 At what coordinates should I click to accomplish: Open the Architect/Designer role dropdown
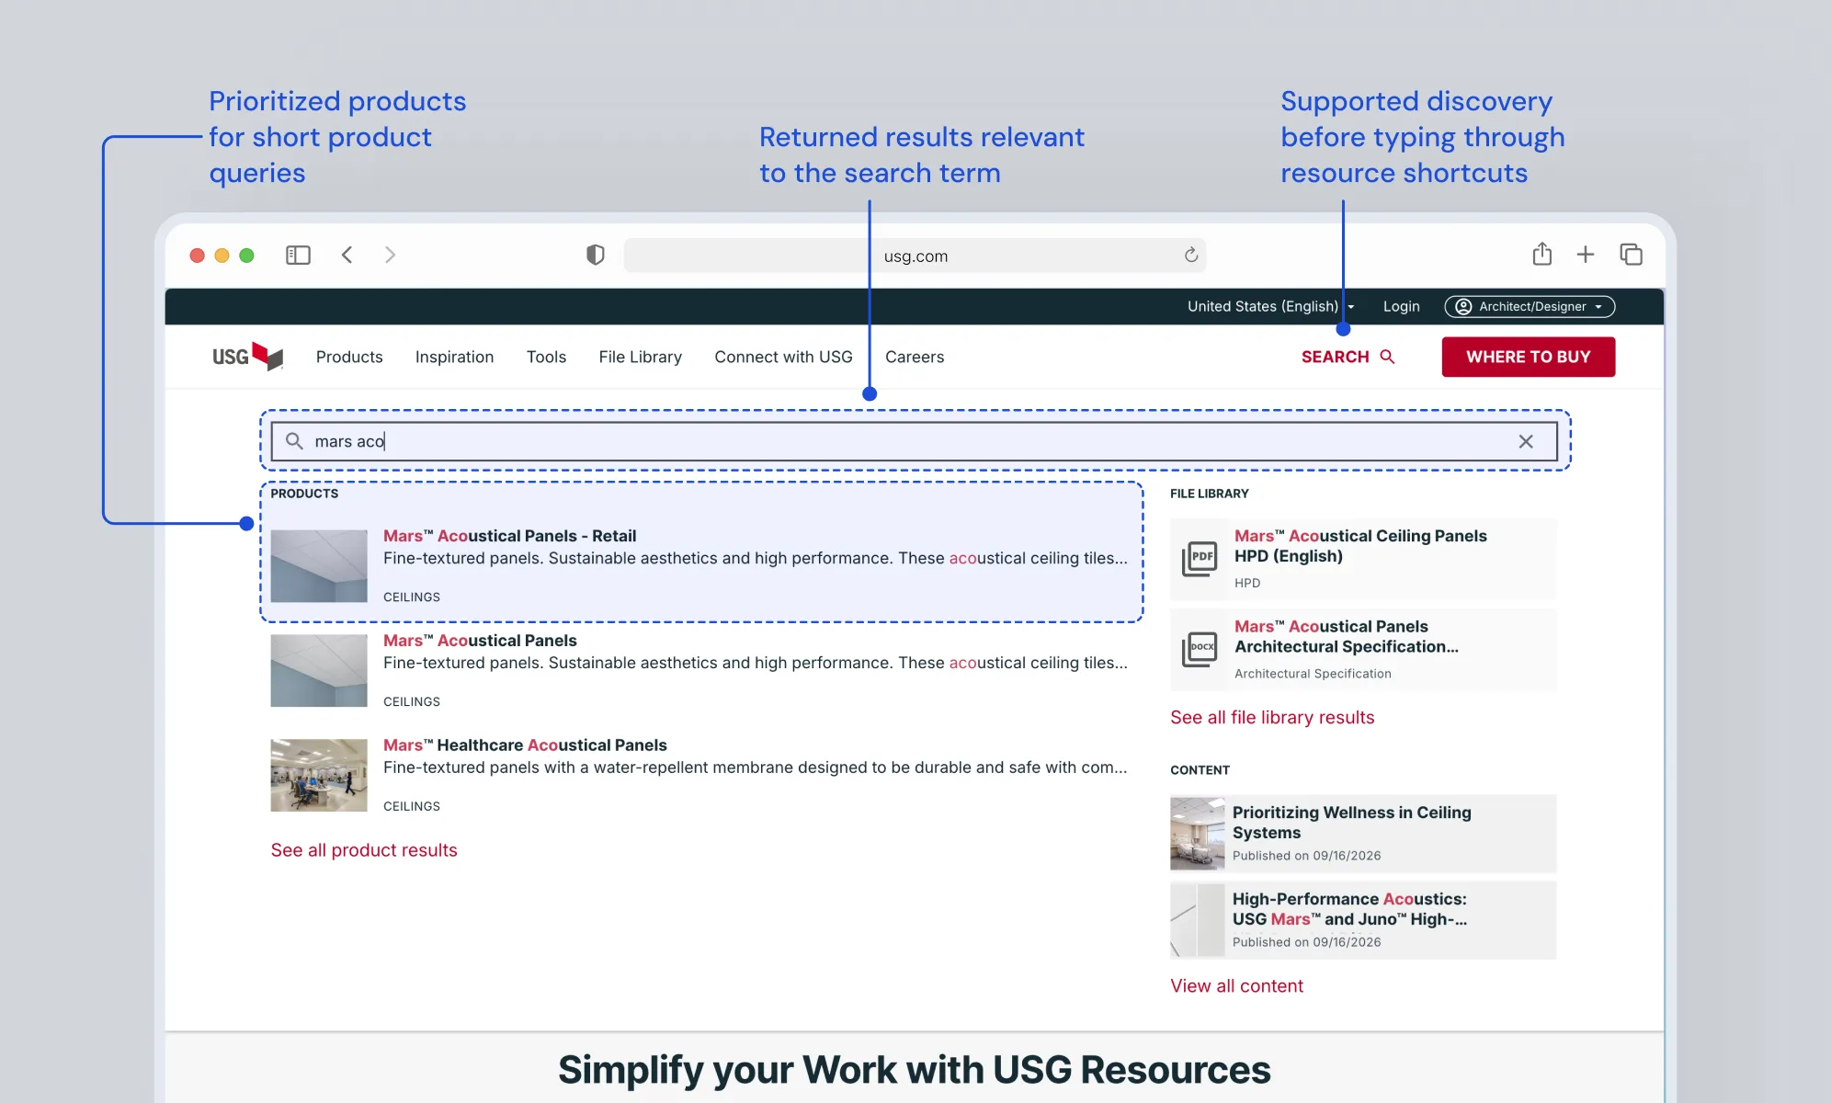(x=1530, y=306)
